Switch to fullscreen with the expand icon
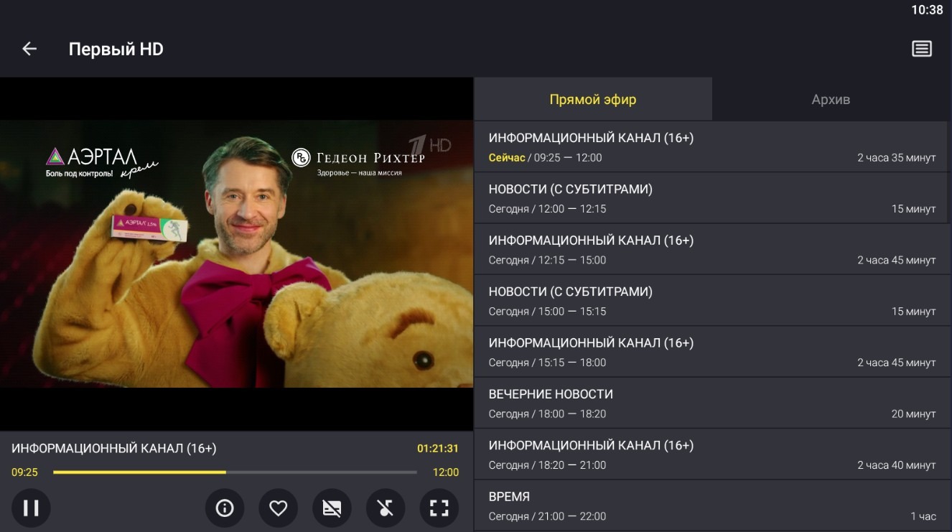This screenshot has height=532, width=952. 439,508
